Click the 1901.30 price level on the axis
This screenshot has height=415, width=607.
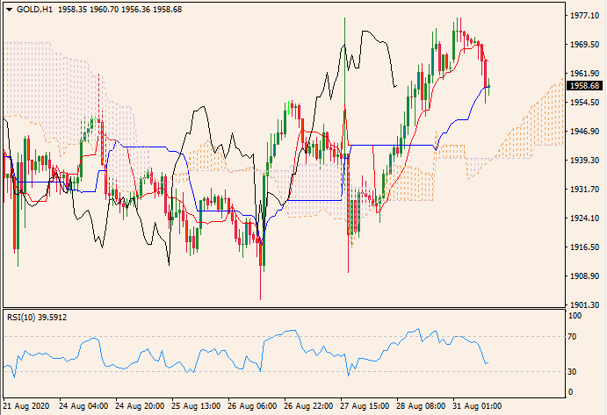click(584, 304)
